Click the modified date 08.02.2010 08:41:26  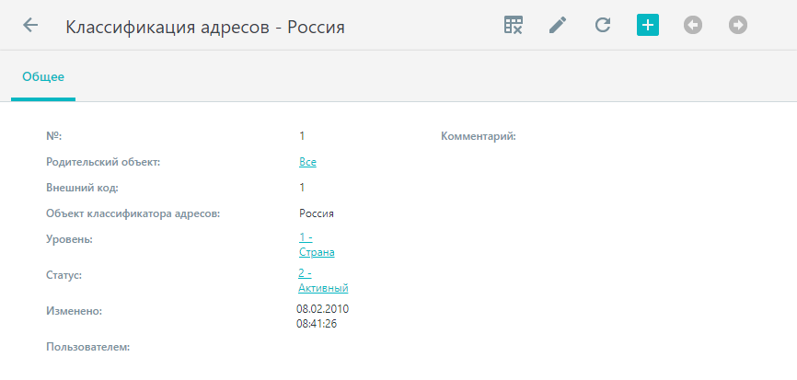[323, 317]
